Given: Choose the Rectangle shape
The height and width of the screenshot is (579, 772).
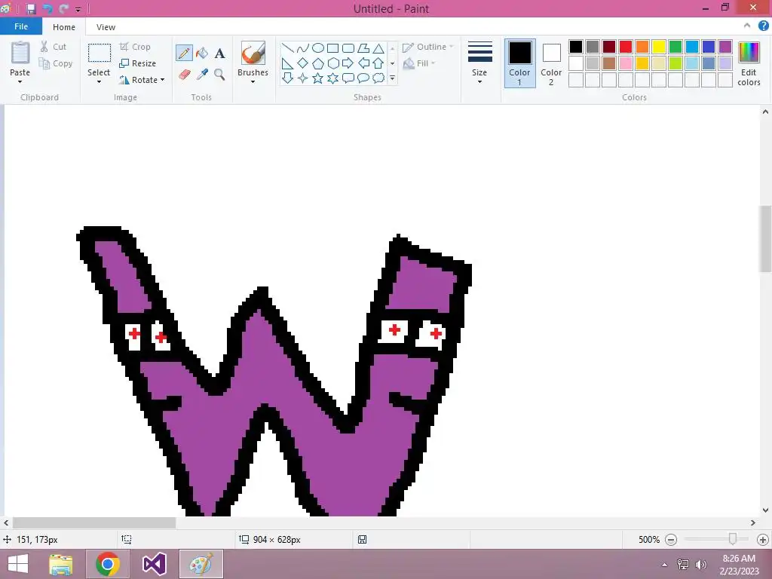Looking at the screenshot, I should point(332,47).
